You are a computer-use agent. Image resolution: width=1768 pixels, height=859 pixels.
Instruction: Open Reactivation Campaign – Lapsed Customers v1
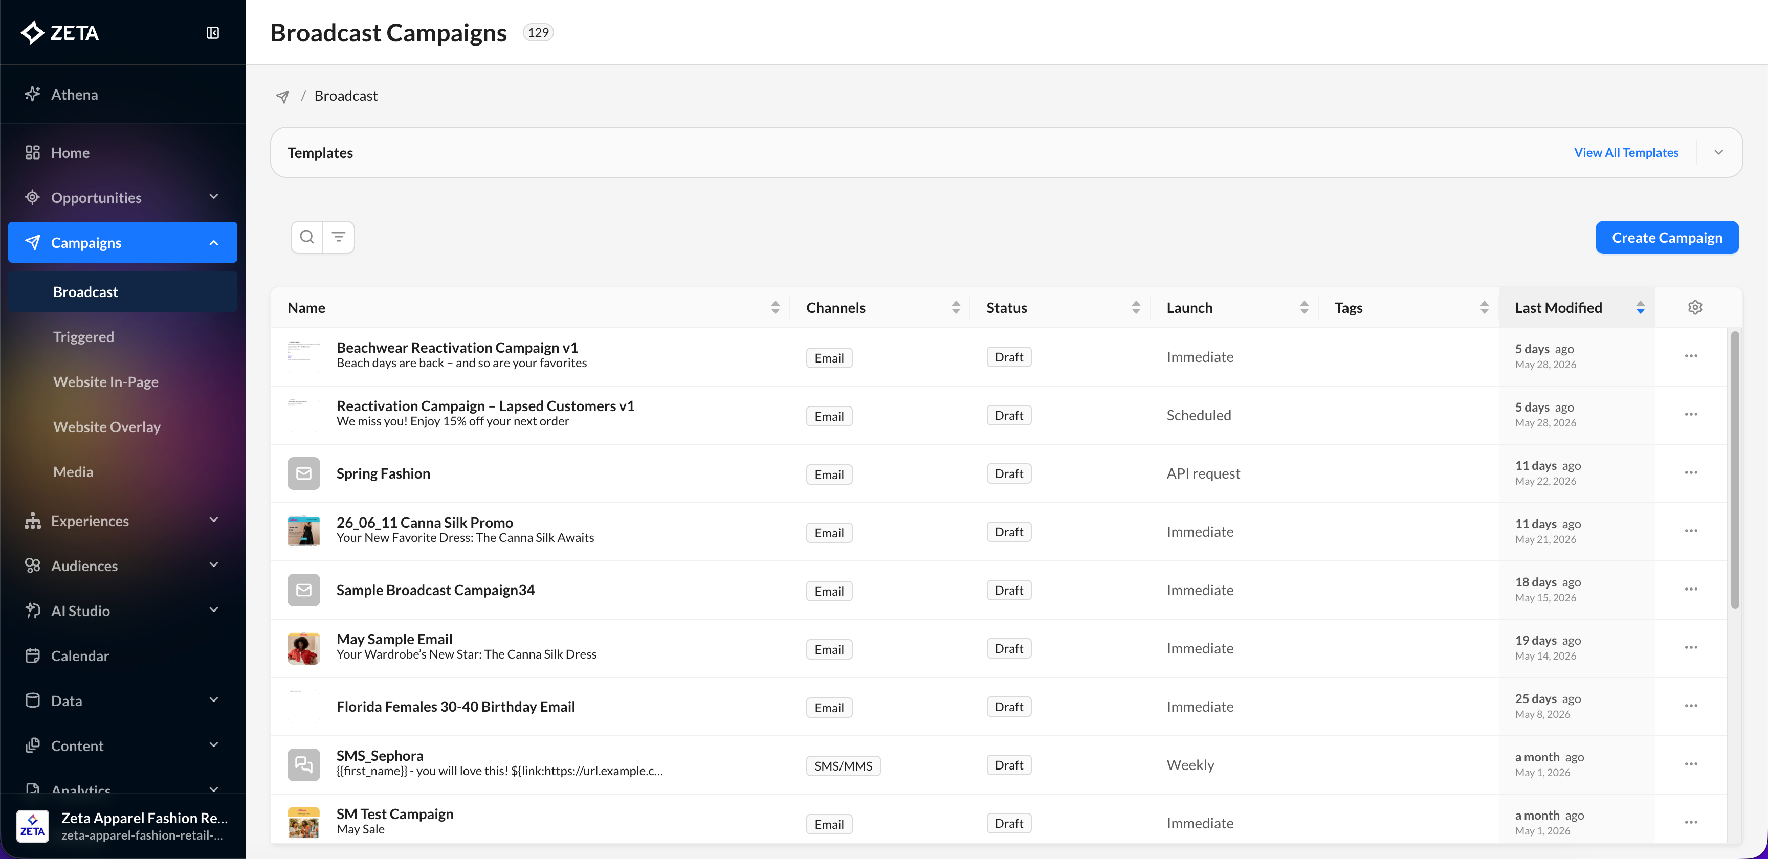pyautogui.click(x=485, y=405)
